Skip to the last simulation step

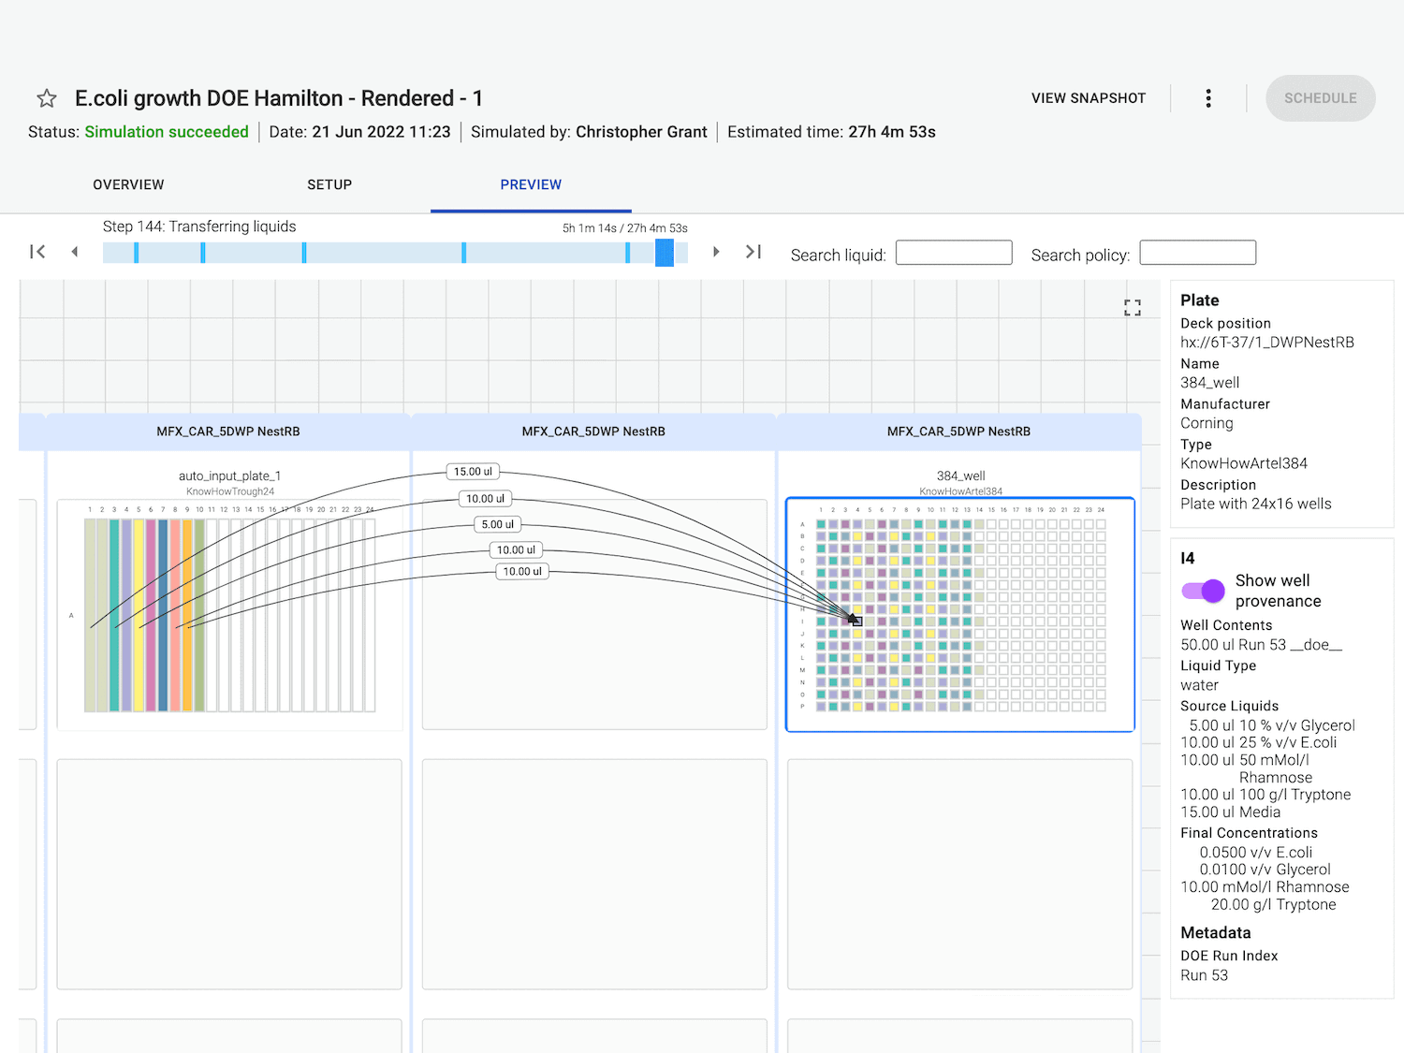[753, 252]
